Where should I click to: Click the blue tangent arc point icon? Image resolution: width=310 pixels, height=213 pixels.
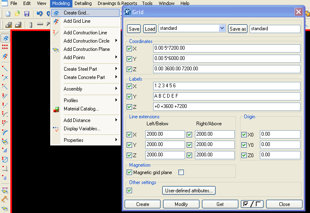point(5,132)
